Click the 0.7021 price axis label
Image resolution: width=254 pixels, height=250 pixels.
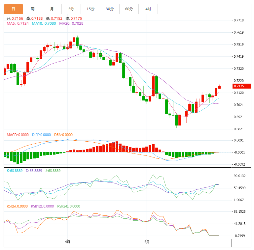(x=239, y=105)
